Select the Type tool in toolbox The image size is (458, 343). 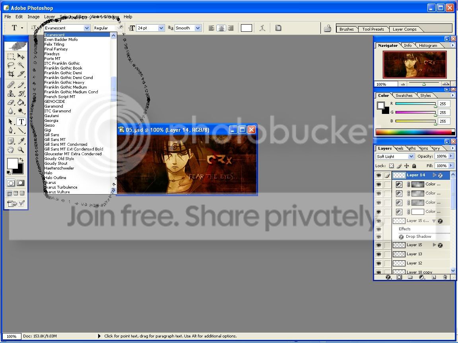[x=21, y=121]
